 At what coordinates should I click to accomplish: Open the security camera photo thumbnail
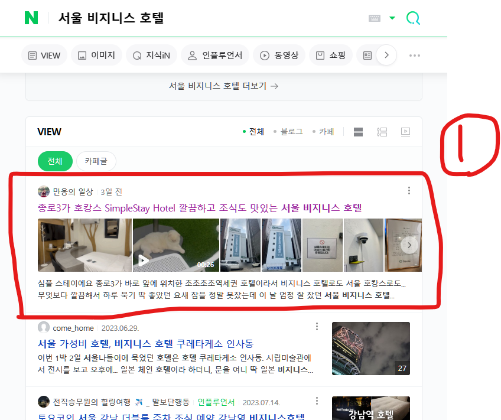coord(363,245)
